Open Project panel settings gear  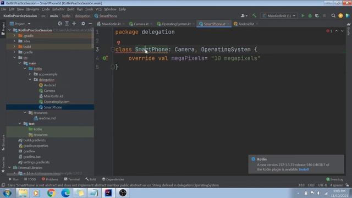click(83, 24)
